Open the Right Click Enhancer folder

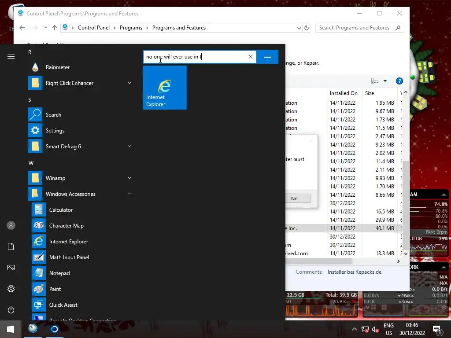coord(80,83)
